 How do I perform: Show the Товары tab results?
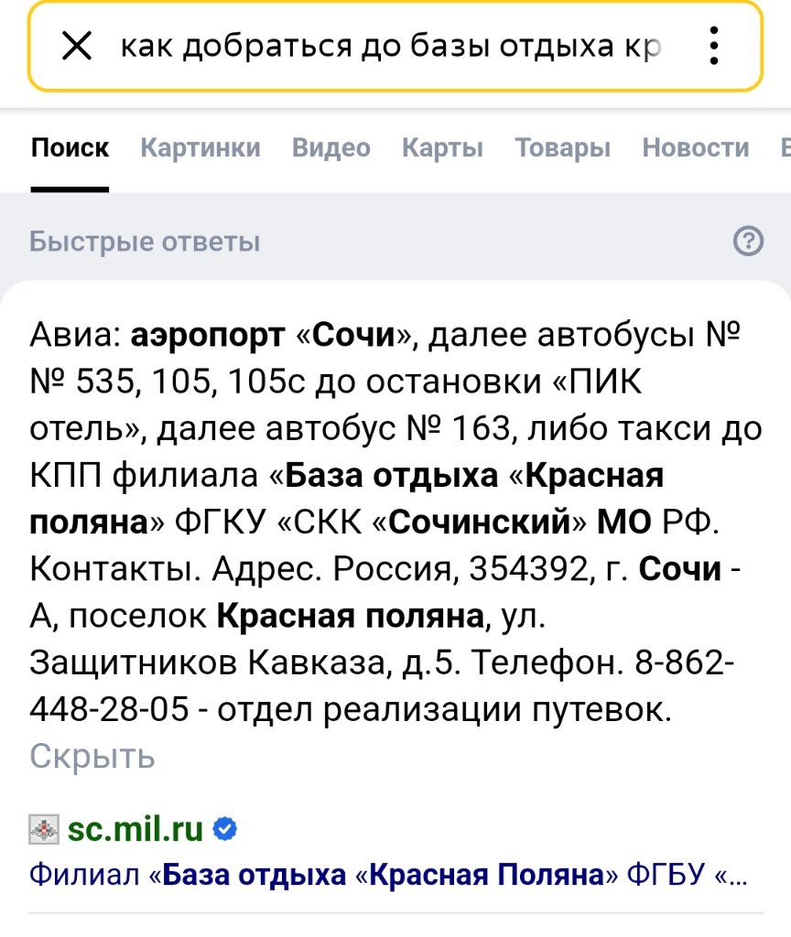point(562,148)
